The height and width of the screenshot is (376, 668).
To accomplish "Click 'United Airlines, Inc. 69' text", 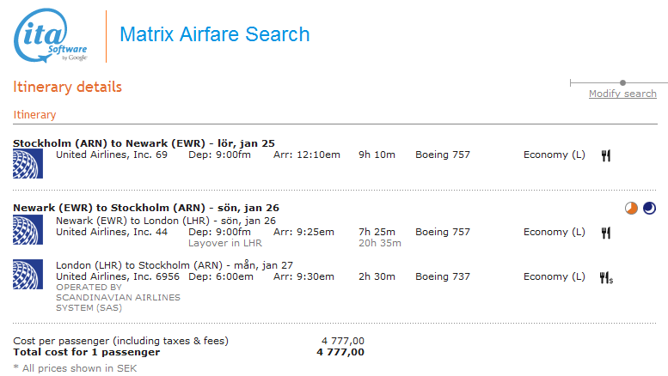I will click(112, 155).
